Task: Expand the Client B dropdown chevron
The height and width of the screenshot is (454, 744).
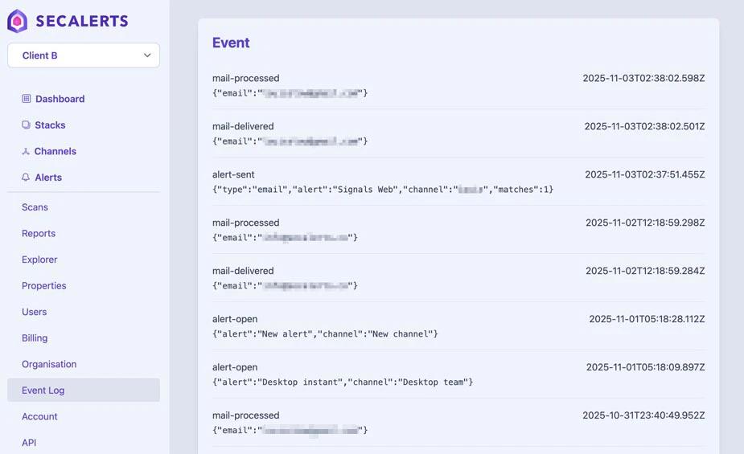Action: pos(147,55)
